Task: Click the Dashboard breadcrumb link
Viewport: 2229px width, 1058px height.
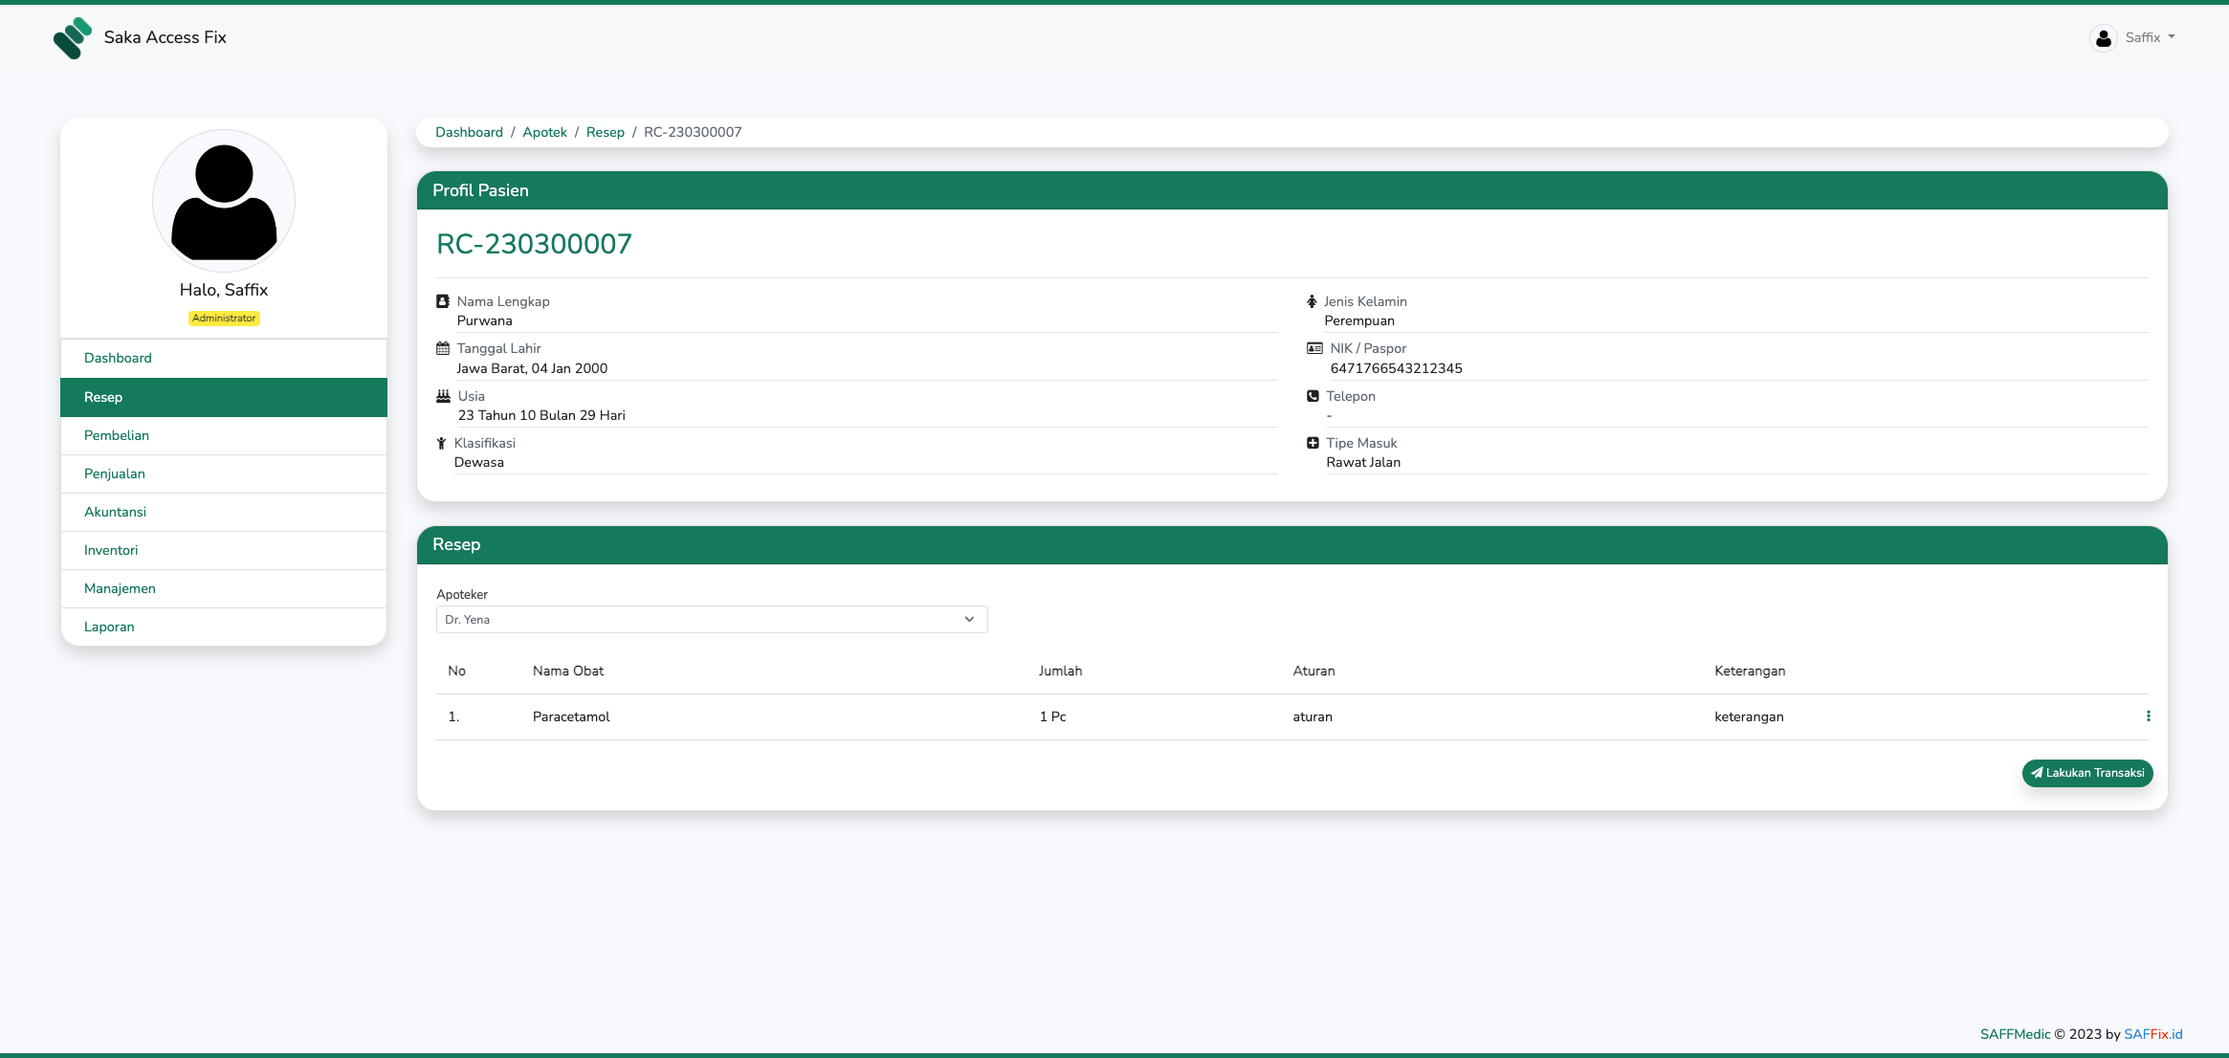Action: click(469, 132)
